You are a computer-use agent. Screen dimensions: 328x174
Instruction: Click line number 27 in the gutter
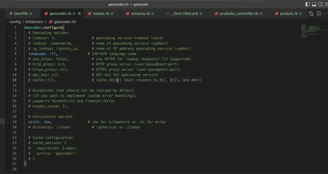pyautogui.click(x=14, y=164)
